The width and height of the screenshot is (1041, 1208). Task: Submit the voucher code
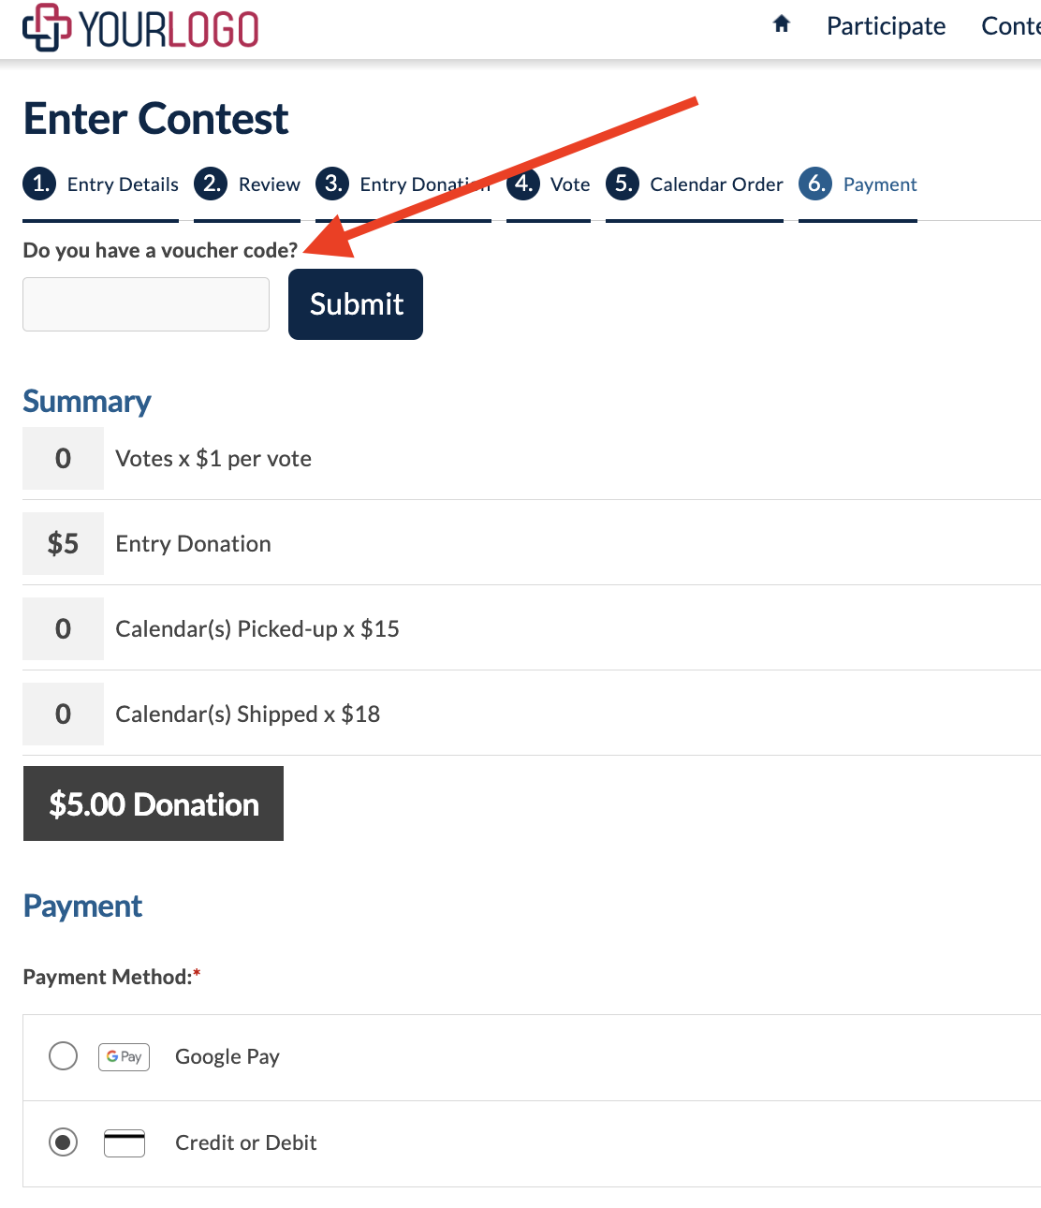[356, 304]
